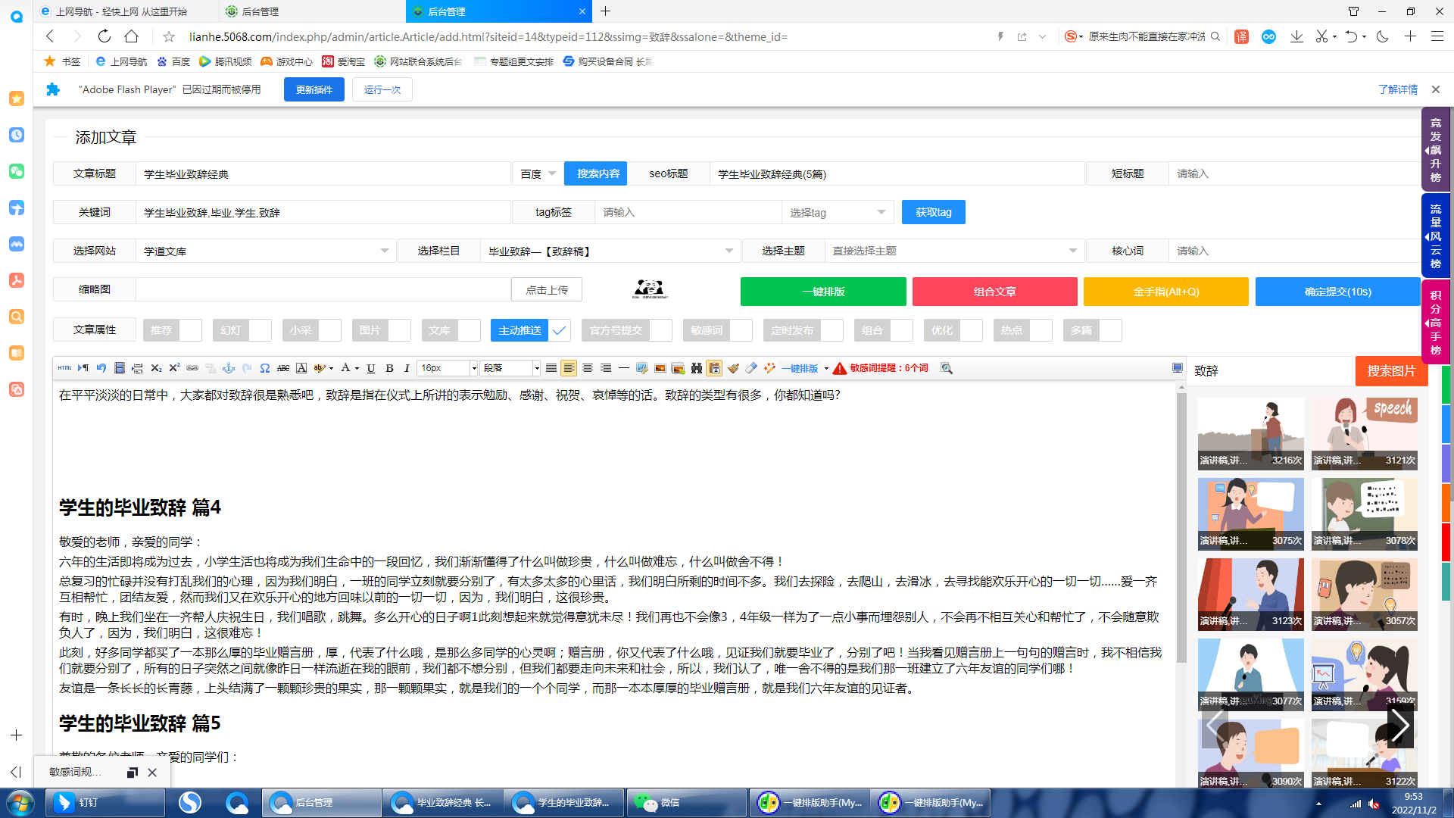
Task: Toggle italic formatting in editor
Action: tap(407, 368)
